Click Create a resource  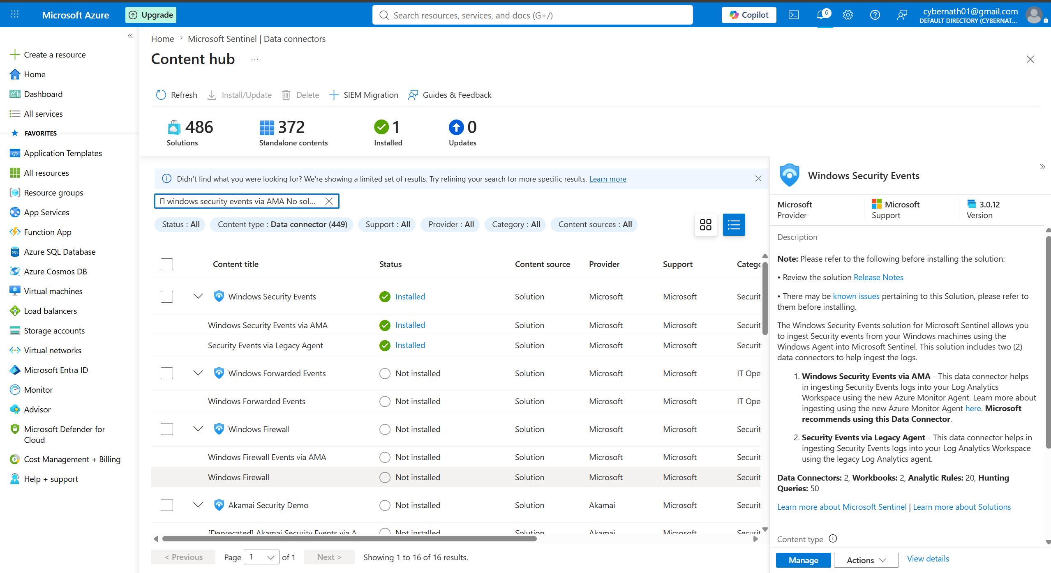pyautogui.click(x=55, y=55)
